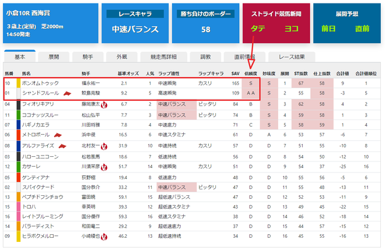Click horse name ヒラボクメルロー
This screenshot has height=250, width=385.
coord(40,236)
